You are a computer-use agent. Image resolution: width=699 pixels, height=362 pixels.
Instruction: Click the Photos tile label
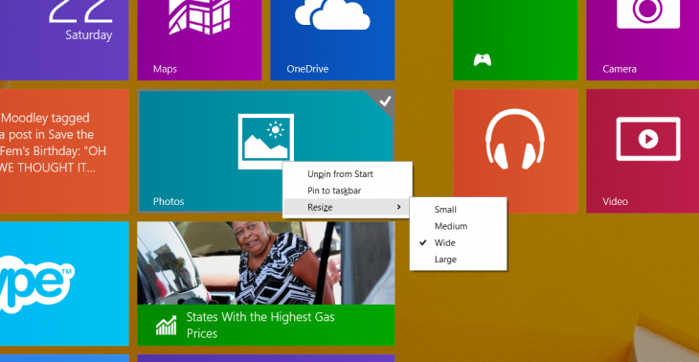click(x=169, y=201)
